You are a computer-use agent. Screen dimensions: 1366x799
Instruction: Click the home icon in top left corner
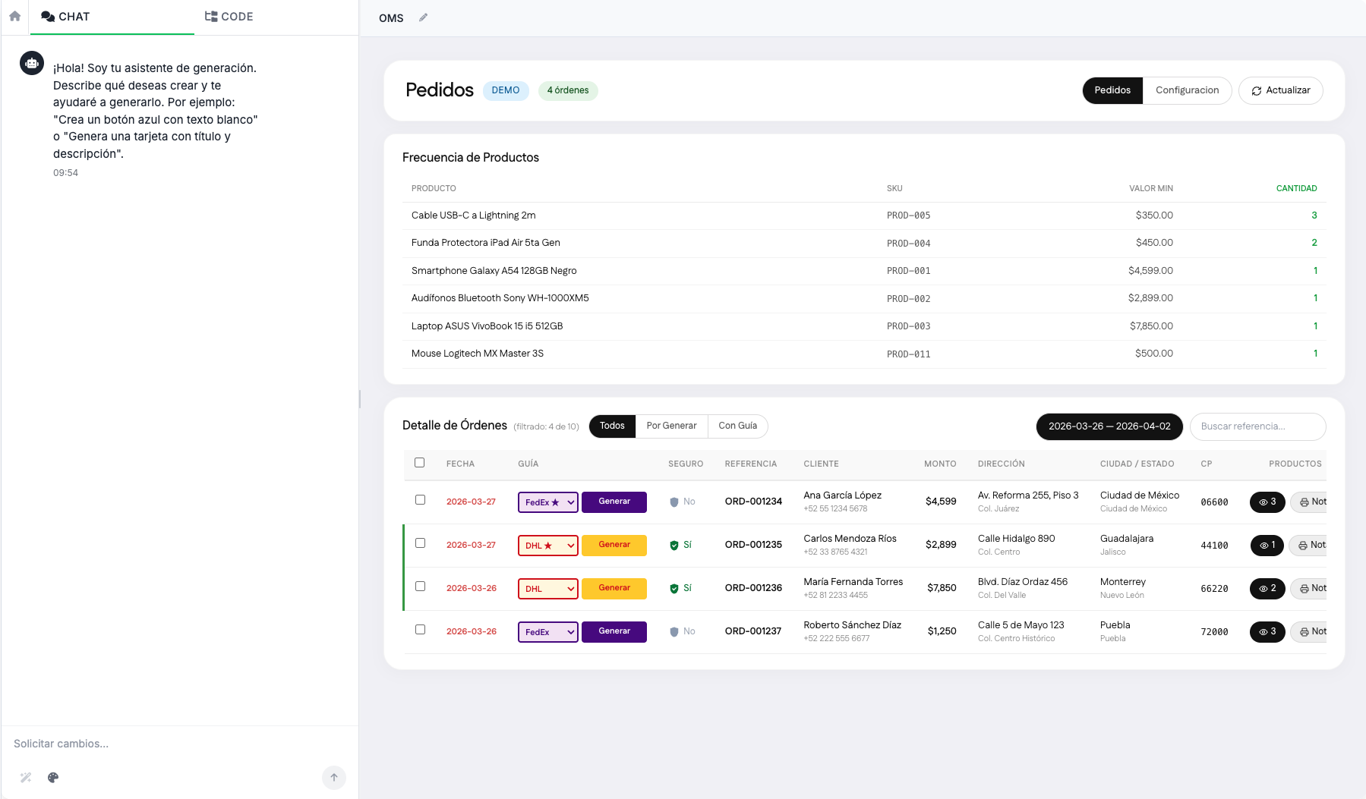[14, 16]
